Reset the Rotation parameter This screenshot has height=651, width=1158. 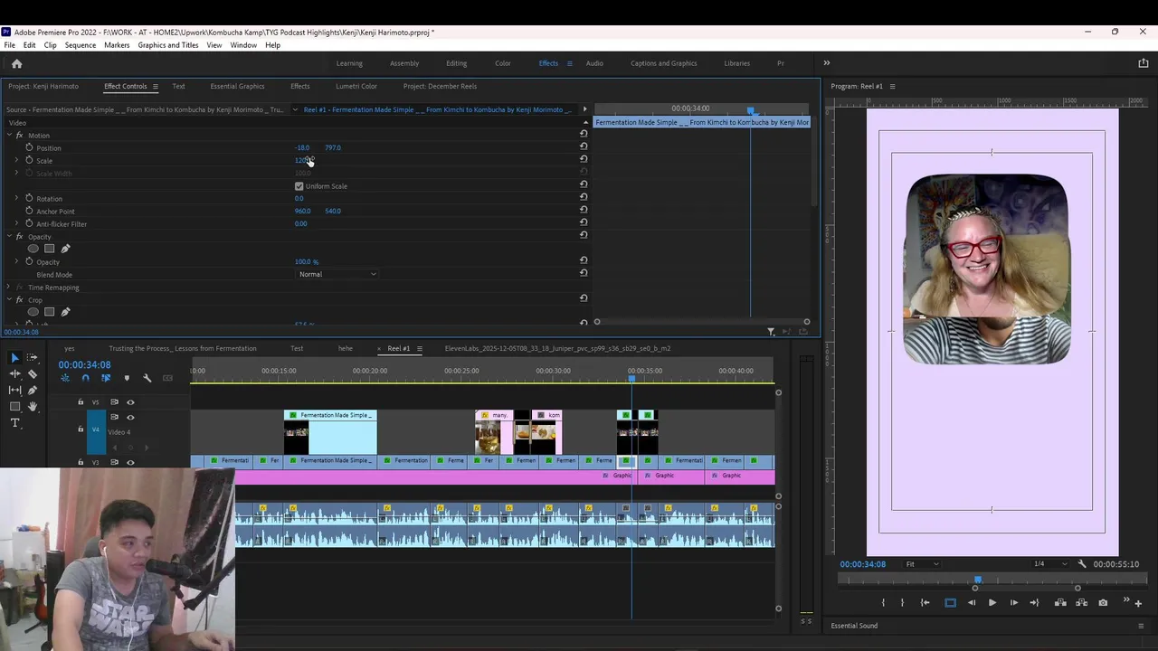584,198
